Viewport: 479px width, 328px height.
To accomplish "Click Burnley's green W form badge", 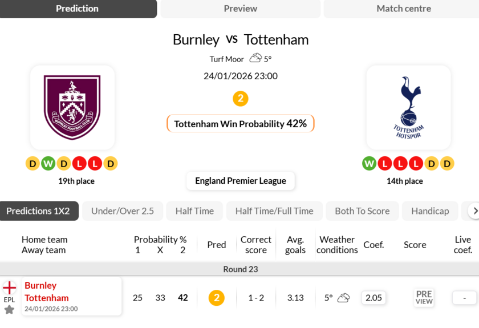I will [48, 164].
